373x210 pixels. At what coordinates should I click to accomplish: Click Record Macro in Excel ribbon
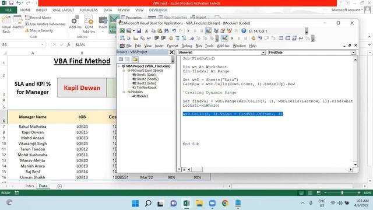point(38,17)
